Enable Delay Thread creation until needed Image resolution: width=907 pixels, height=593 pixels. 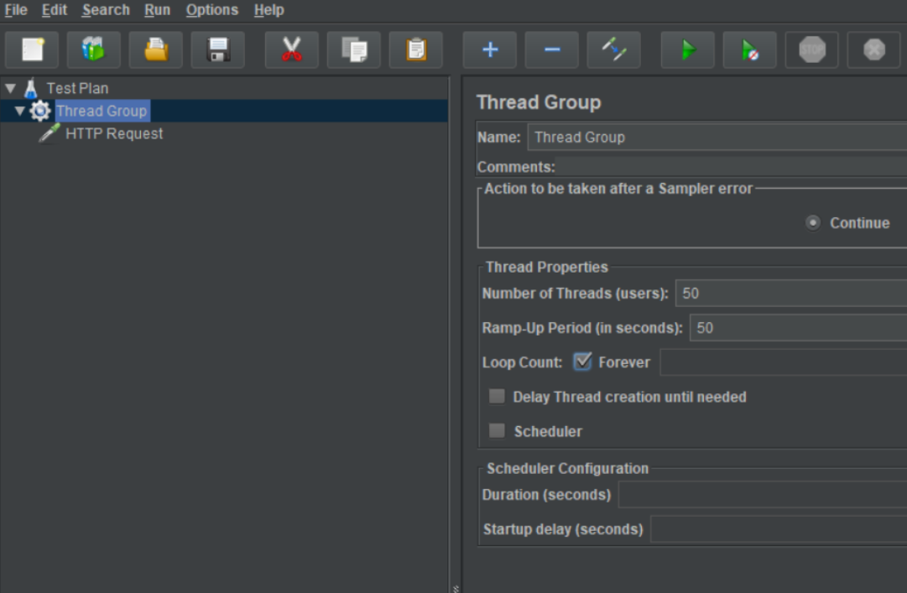pos(498,396)
